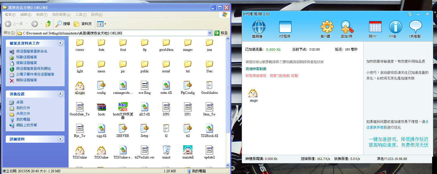Go to 網路上的芳鄰 link
The height and width of the screenshot is (174, 437).
(x=27, y=125)
